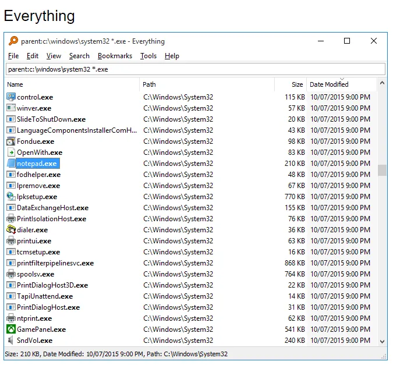Sort results by Date Modified column header
The image size is (393, 365).
tap(342, 84)
